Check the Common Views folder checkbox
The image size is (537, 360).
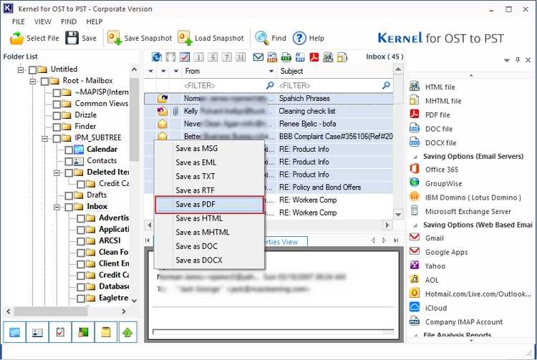pyautogui.click(x=57, y=104)
